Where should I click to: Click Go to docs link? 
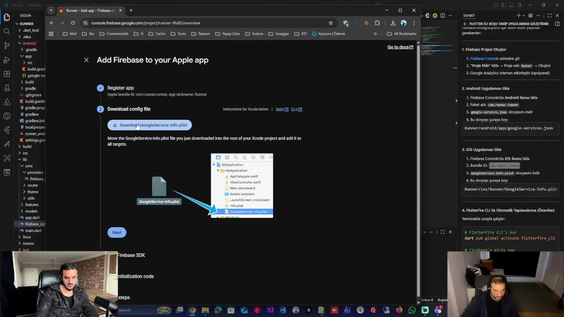point(400,47)
